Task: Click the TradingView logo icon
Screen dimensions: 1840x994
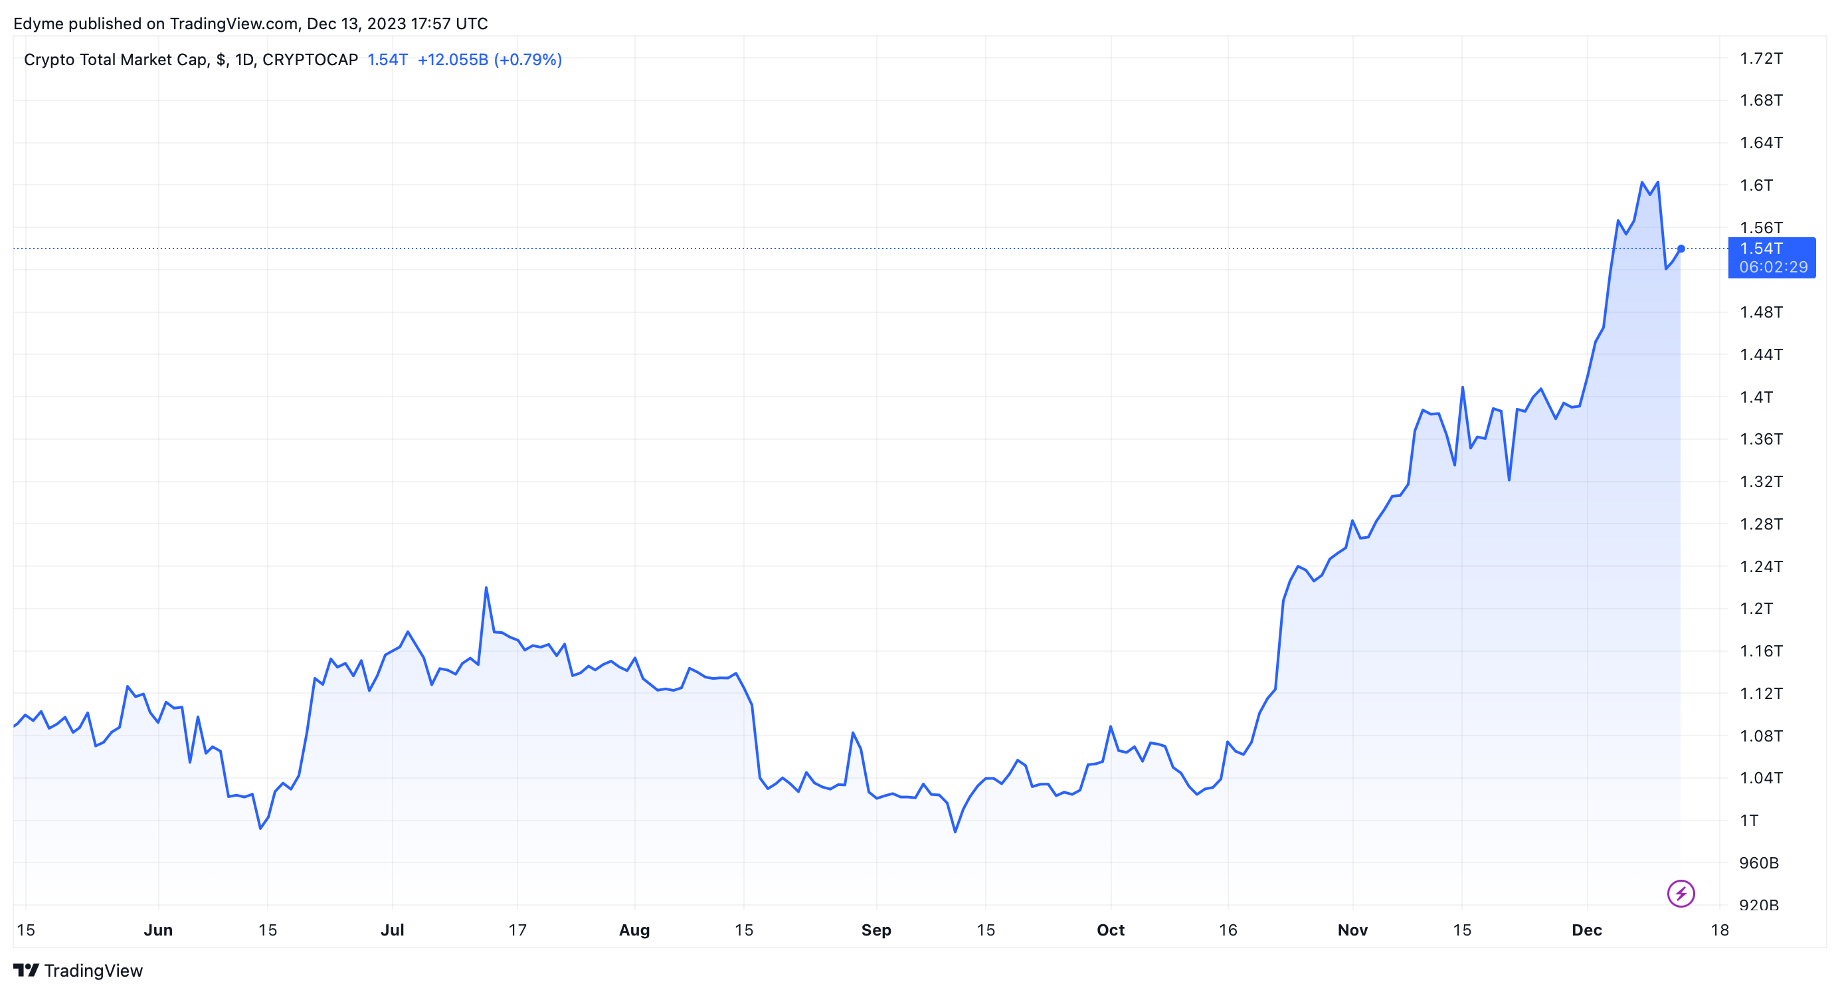Action: point(26,971)
